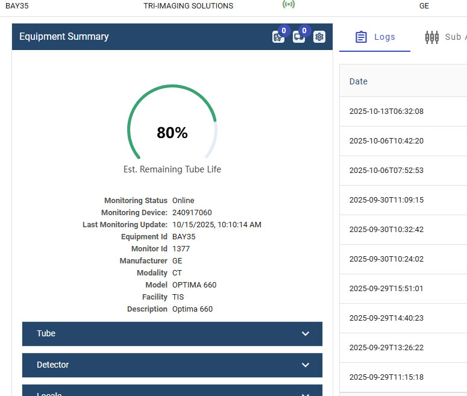The height and width of the screenshot is (396, 467).
Task: Click the 80% remaining tube life gauge
Action: coord(172,133)
